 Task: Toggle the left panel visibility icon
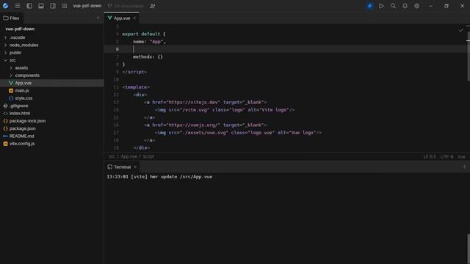click(29, 6)
